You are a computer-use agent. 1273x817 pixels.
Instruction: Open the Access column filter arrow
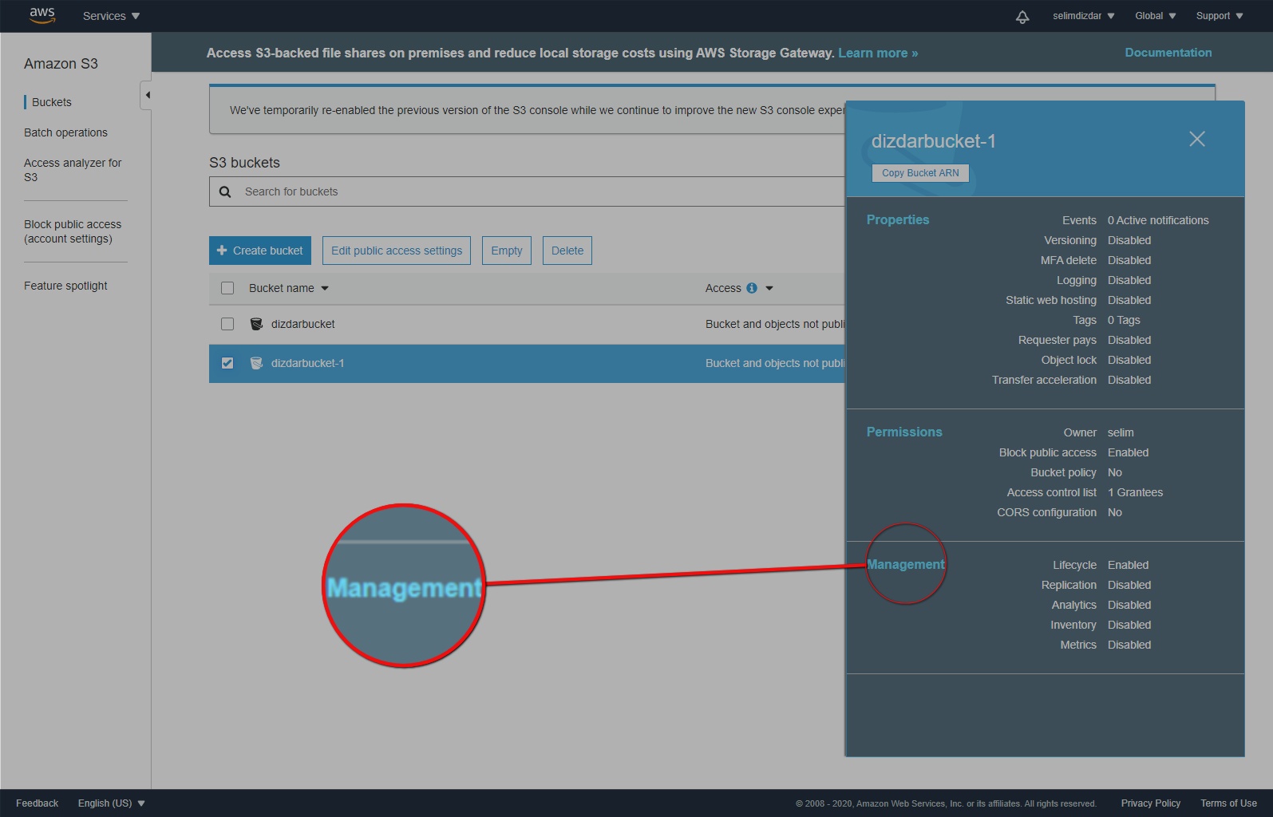tap(769, 289)
